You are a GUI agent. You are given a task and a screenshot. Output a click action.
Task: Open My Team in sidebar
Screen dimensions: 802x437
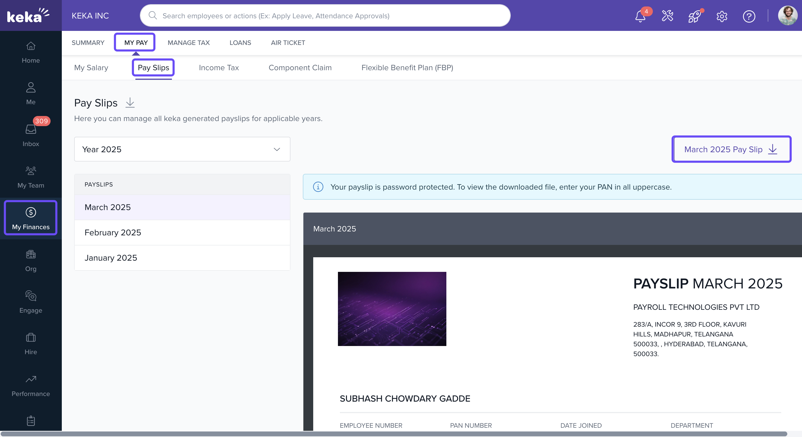coord(31,176)
